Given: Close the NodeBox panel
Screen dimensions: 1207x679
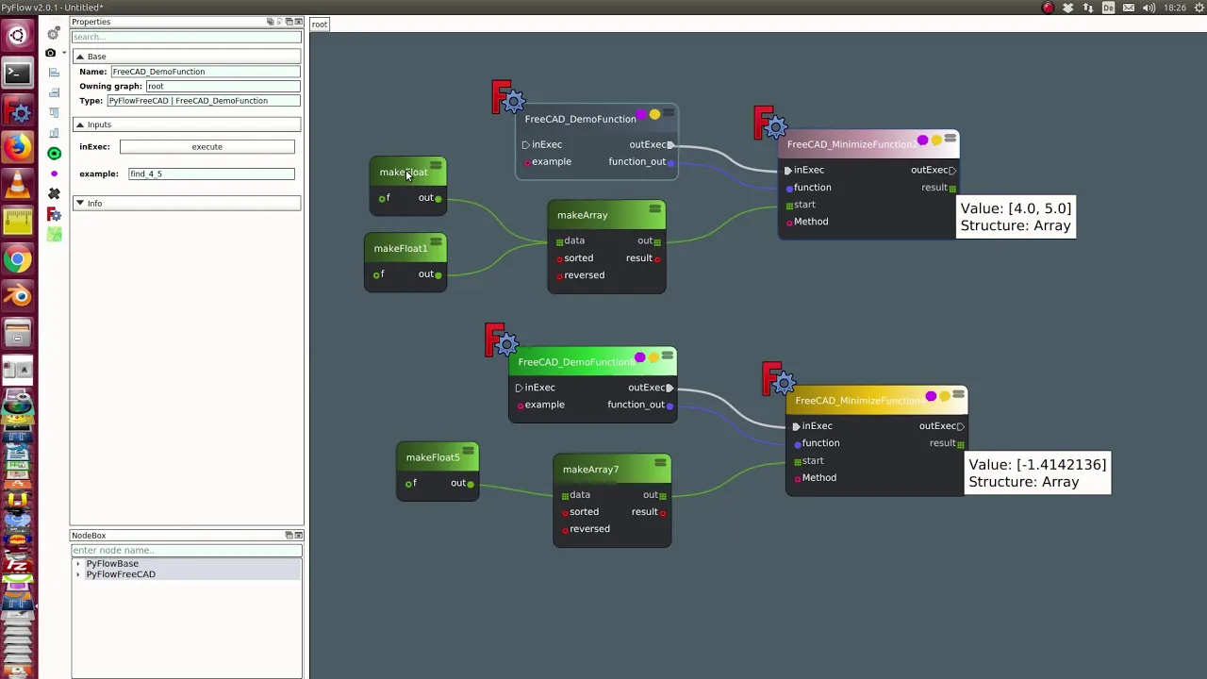Looking at the screenshot, I should coord(298,536).
